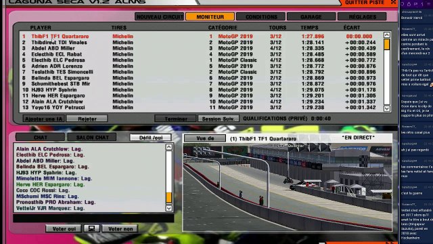
Task: Open the Nouveau Circuit tab
Action: pos(160,16)
